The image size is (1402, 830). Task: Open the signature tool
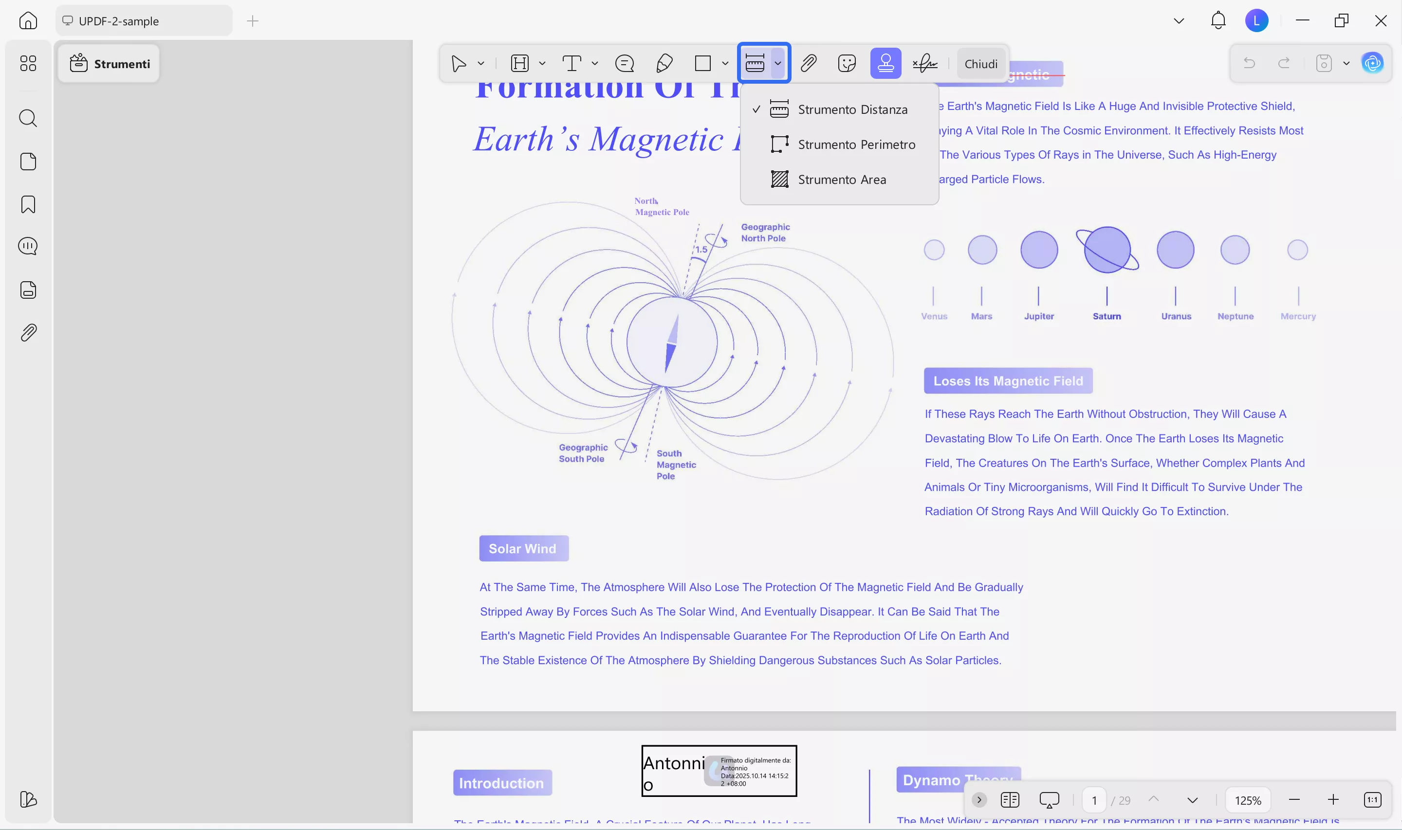tap(925, 63)
